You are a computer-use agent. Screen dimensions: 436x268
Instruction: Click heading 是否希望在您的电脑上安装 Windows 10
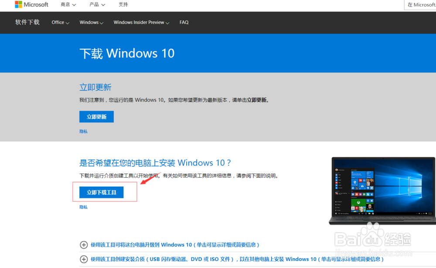[x=155, y=163]
